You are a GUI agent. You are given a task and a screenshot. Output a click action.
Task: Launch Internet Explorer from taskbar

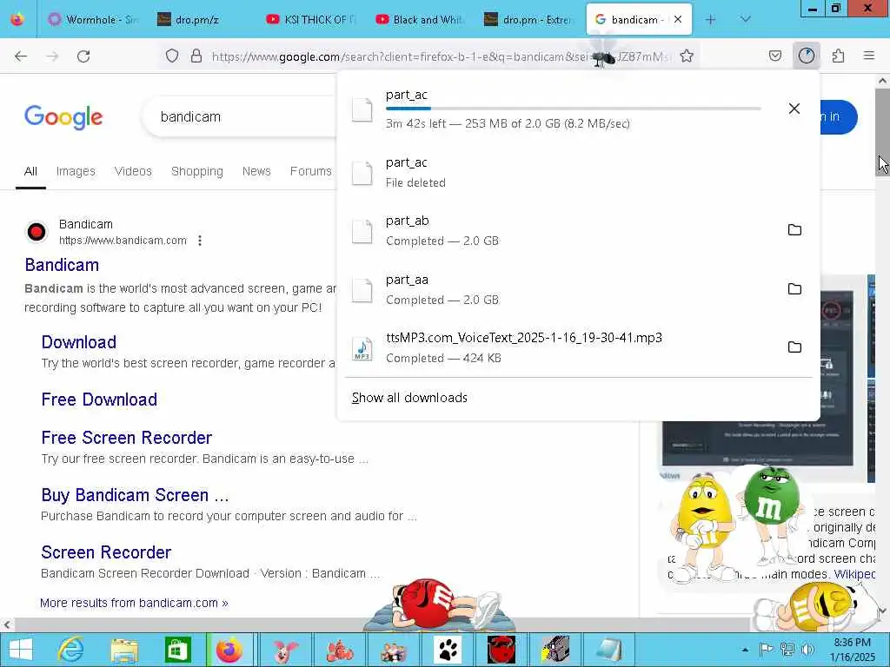(x=71, y=650)
